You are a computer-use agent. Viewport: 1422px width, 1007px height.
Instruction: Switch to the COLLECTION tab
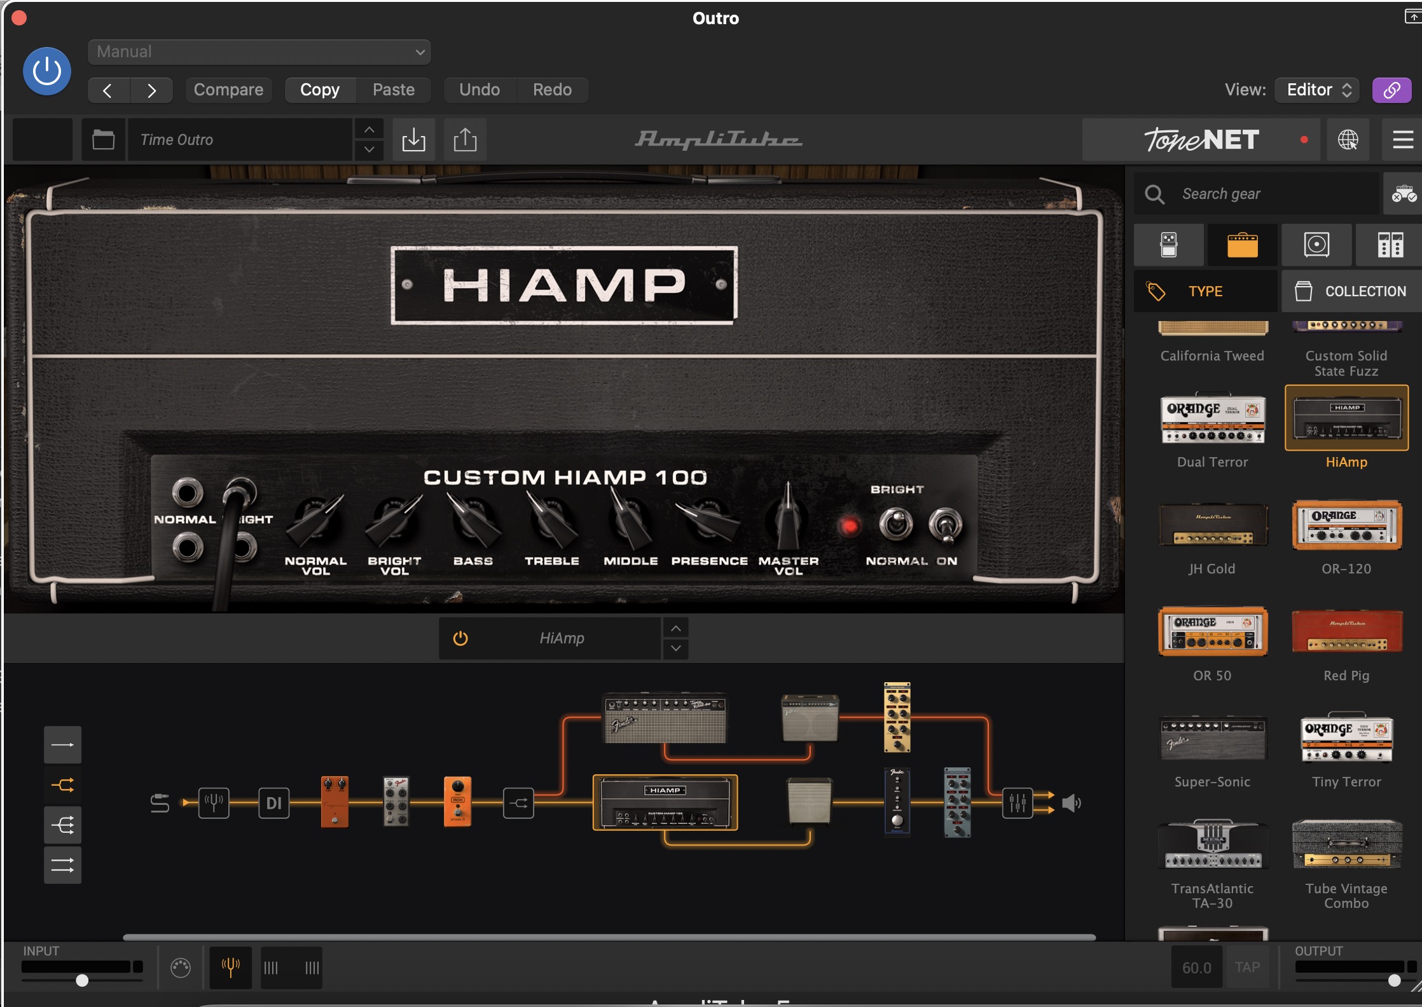1351,291
